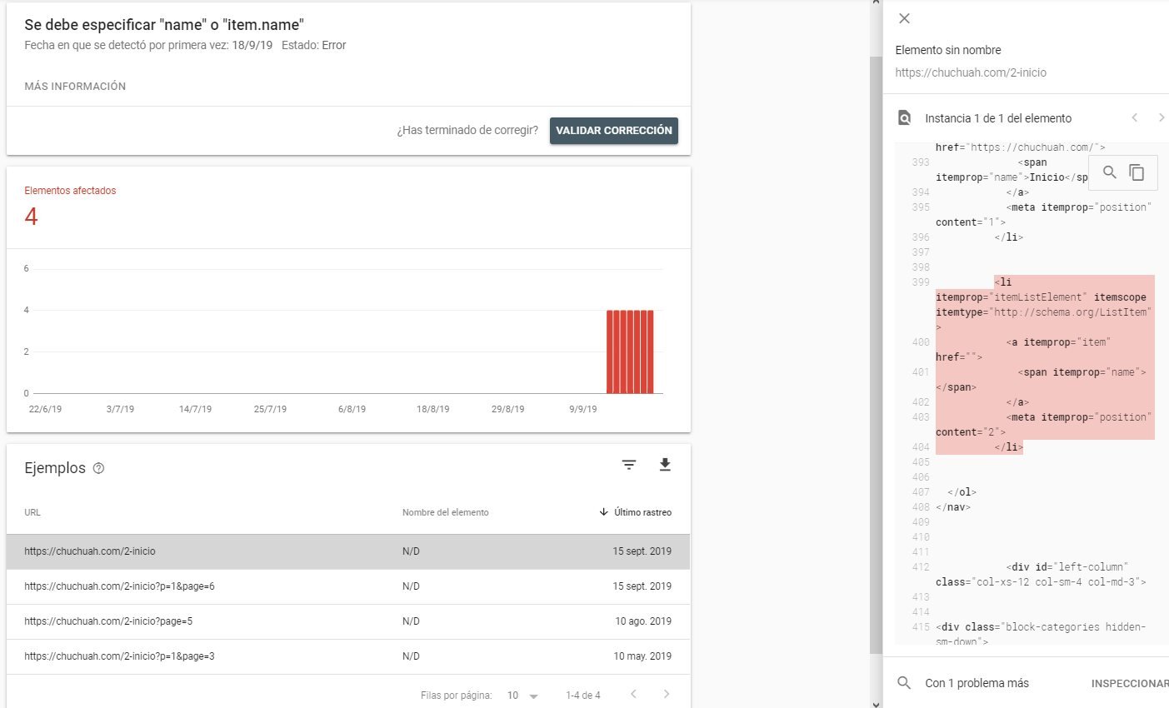Open the rows per page dropdown
The height and width of the screenshot is (708, 1169).
[x=522, y=696]
